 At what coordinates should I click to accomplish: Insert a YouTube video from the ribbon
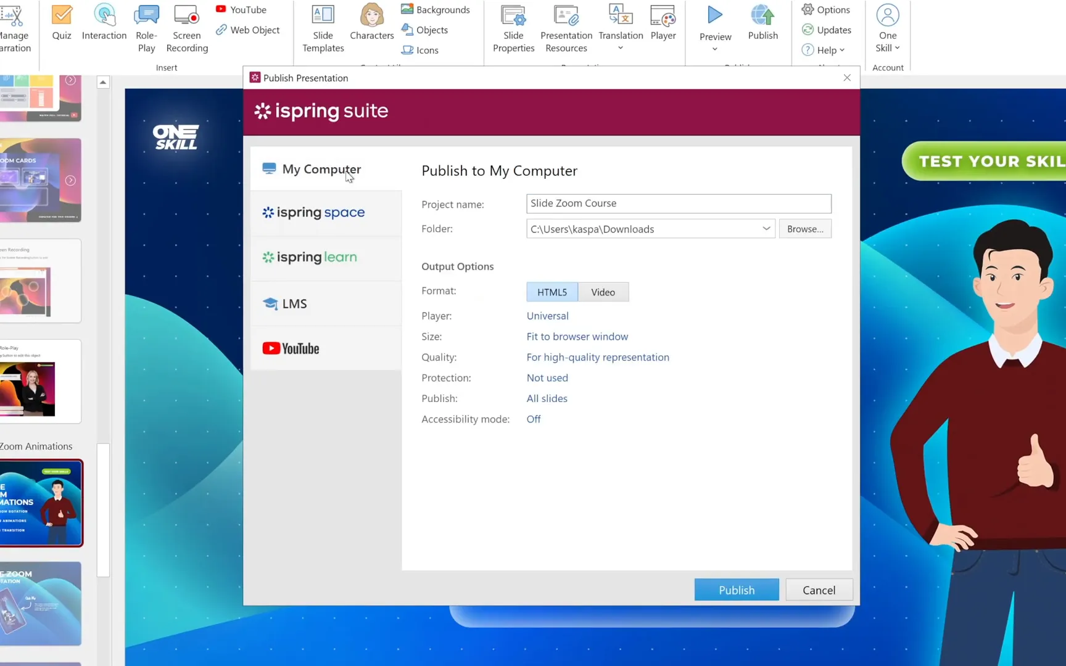241,9
